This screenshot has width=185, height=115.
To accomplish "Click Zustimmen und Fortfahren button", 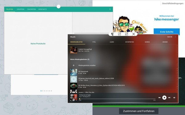I will coord(139,111).
